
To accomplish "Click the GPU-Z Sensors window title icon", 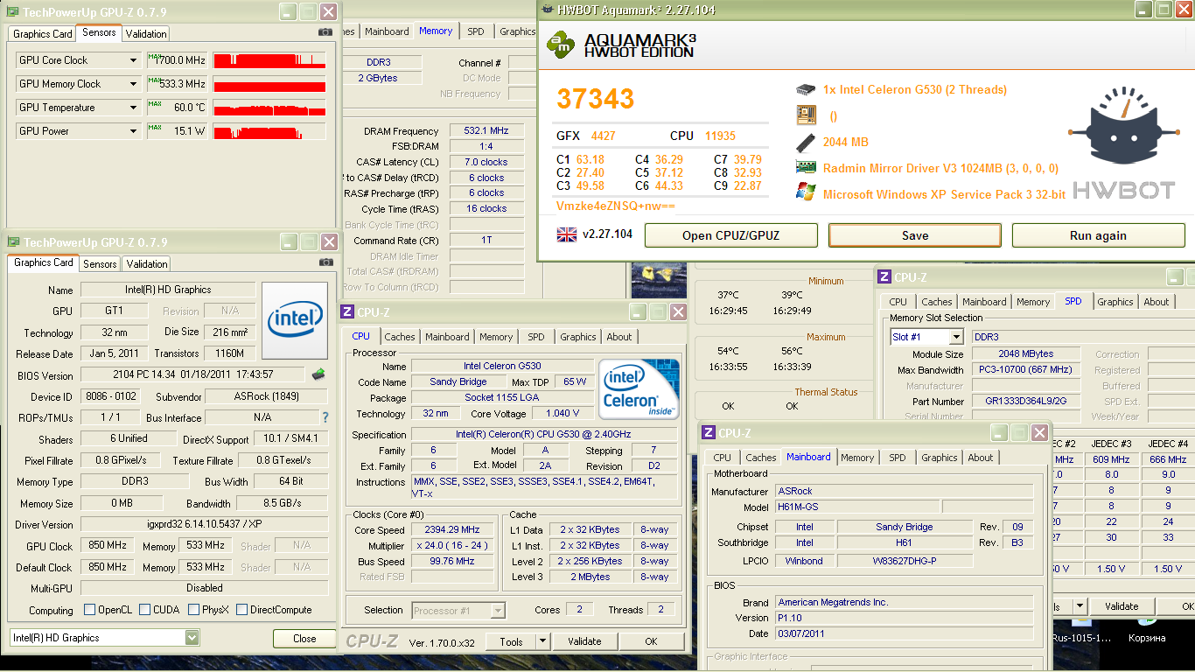I will 13,11.
